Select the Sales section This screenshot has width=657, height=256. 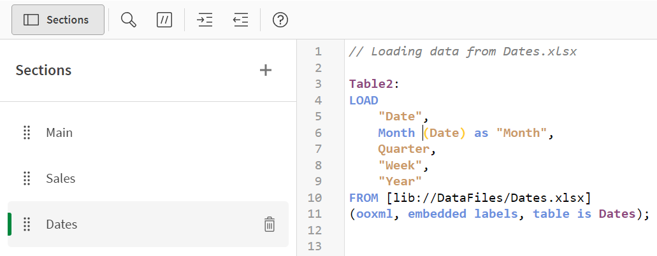point(148,178)
